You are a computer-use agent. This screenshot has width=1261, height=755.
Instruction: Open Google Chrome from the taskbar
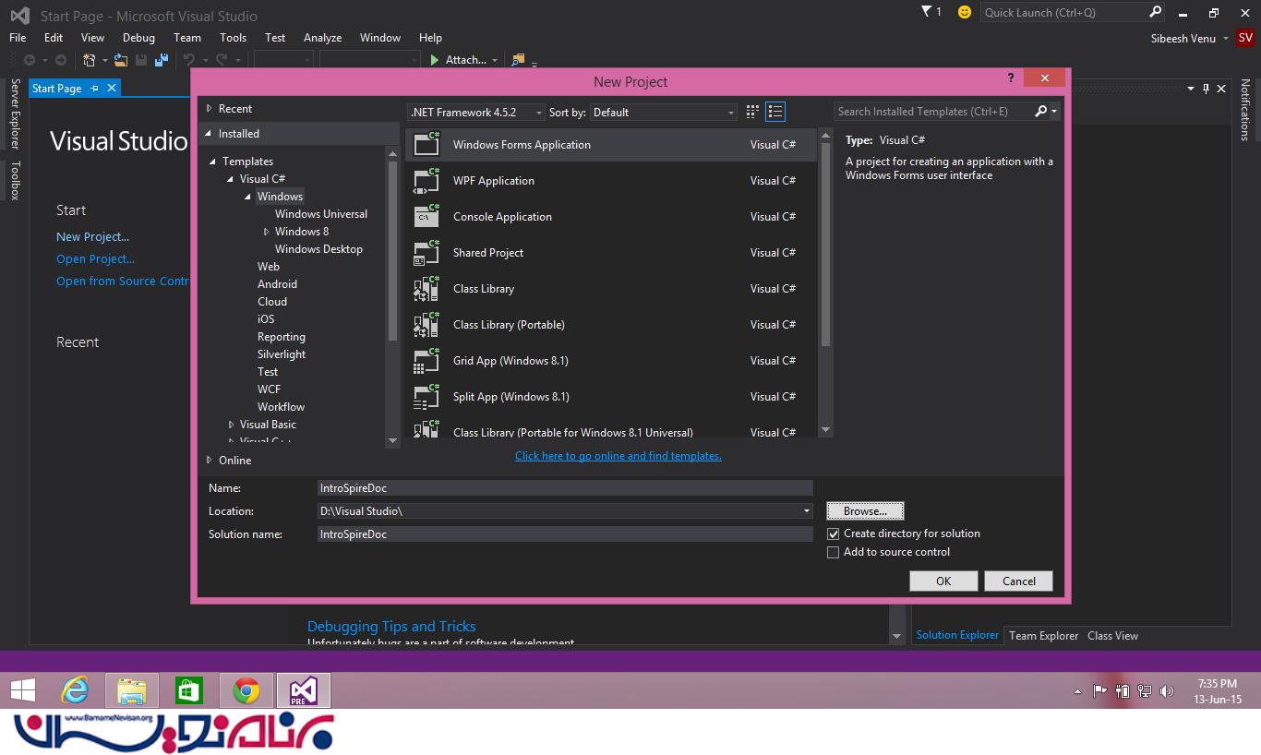[x=246, y=690]
